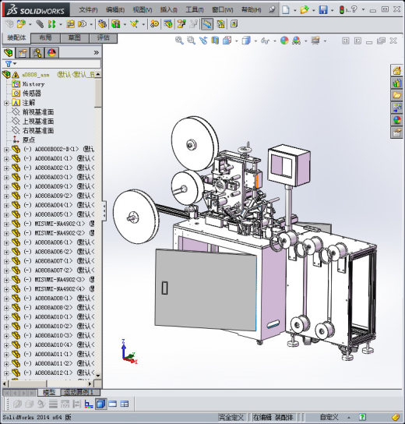Open the DisplayManager color ball tab
This screenshot has width=405, height=424.
tap(51, 52)
